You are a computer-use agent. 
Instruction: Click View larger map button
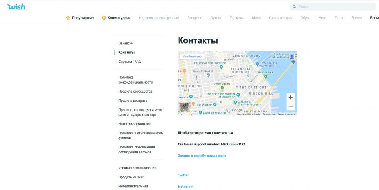pos(192,56)
